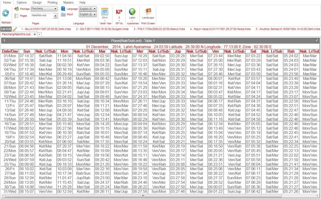
Task: Toggle the checkmark on the Table 1 header
Action: (317, 40)
